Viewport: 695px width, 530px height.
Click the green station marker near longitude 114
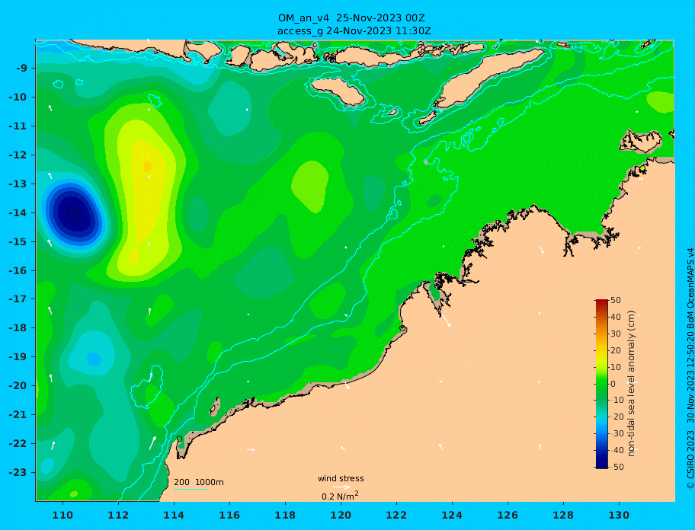180,439
